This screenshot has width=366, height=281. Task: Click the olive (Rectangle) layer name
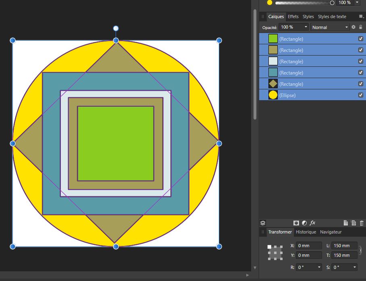click(291, 50)
